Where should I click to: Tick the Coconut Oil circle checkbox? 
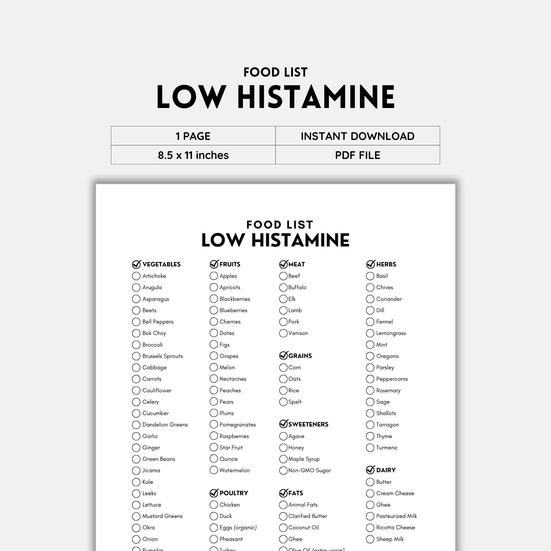(283, 528)
